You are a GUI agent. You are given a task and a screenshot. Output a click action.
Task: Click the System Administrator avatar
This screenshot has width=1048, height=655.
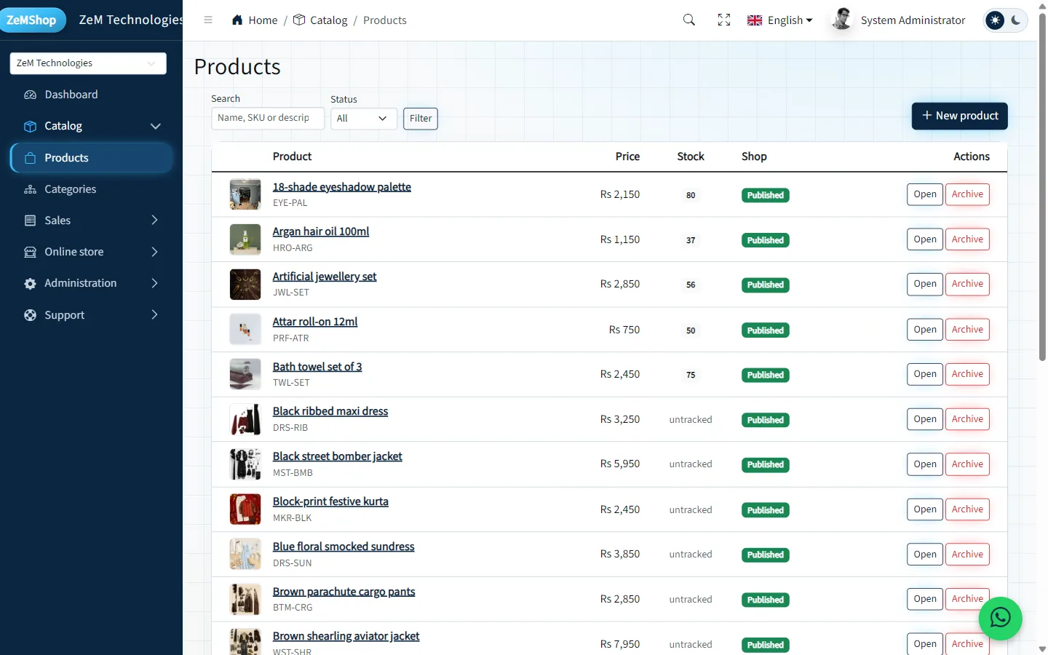coord(842,20)
